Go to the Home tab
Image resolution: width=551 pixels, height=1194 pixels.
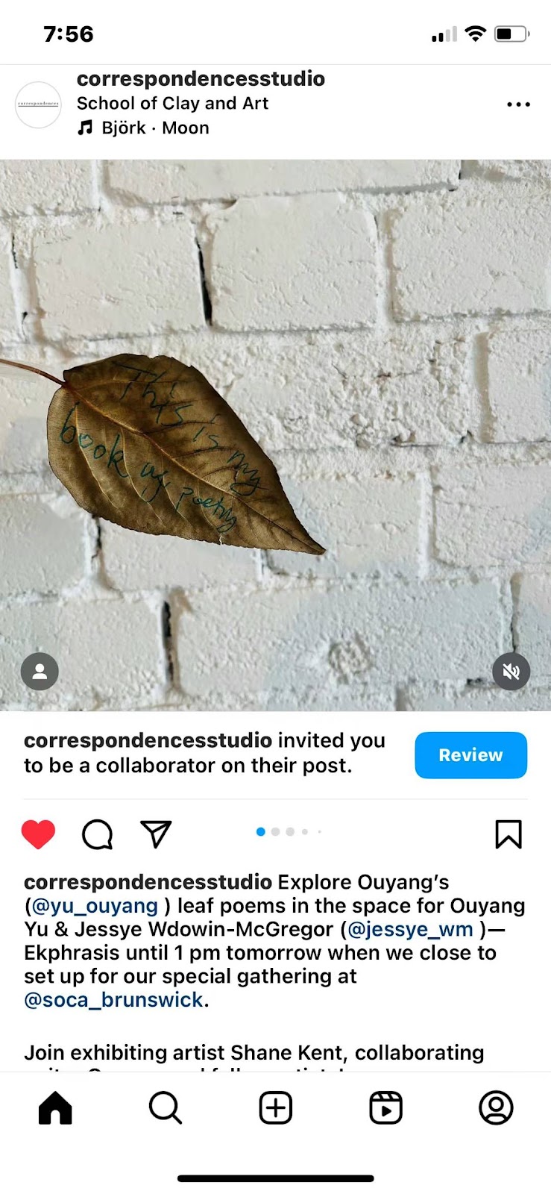(x=55, y=1107)
